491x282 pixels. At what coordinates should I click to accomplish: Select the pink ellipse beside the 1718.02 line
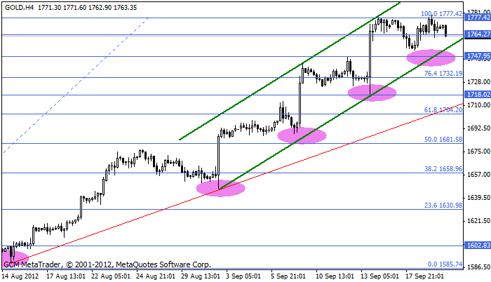click(x=372, y=93)
